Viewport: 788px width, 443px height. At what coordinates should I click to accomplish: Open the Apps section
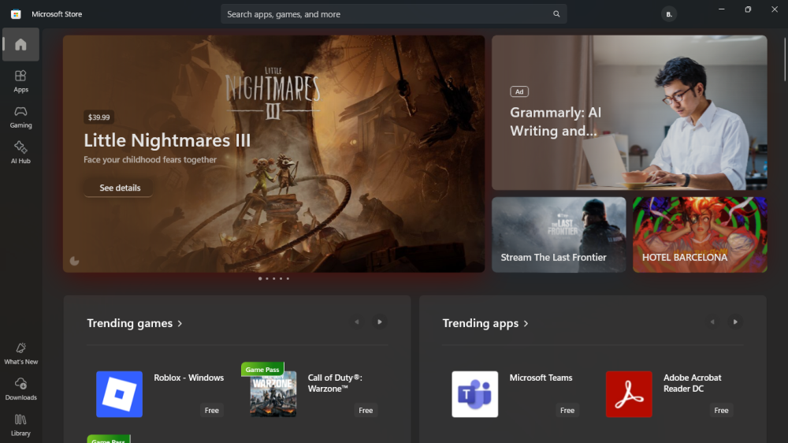(x=20, y=81)
